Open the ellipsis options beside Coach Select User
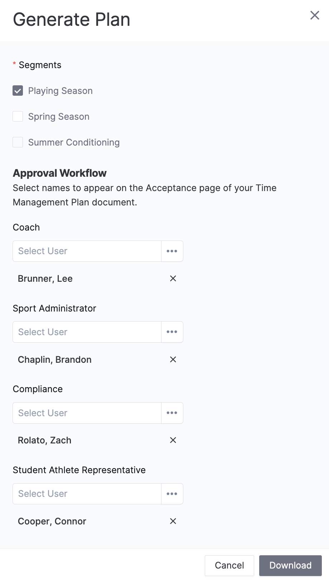This screenshot has width=329, height=580. (x=172, y=251)
